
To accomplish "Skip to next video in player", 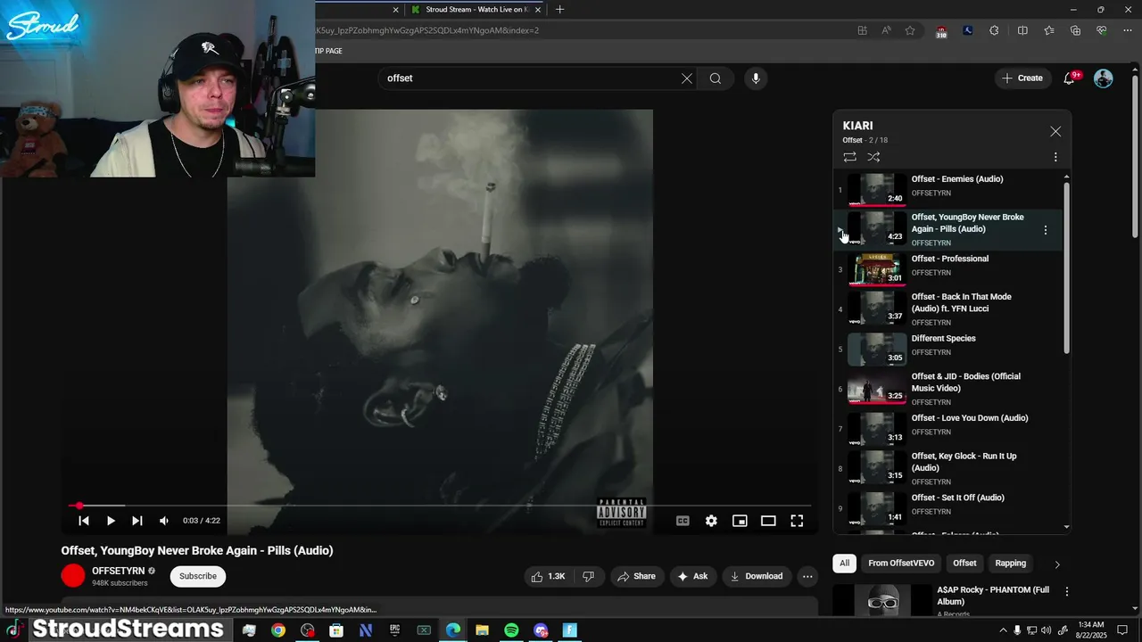I will [137, 521].
